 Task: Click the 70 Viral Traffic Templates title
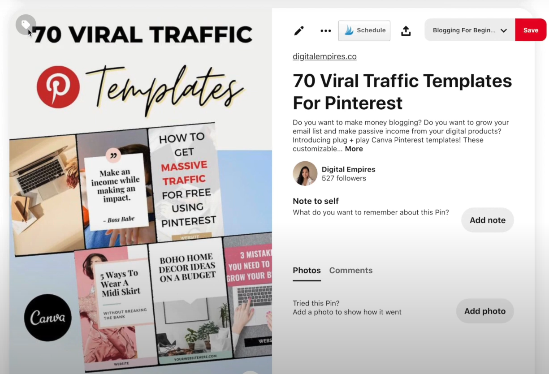pyautogui.click(x=402, y=92)
